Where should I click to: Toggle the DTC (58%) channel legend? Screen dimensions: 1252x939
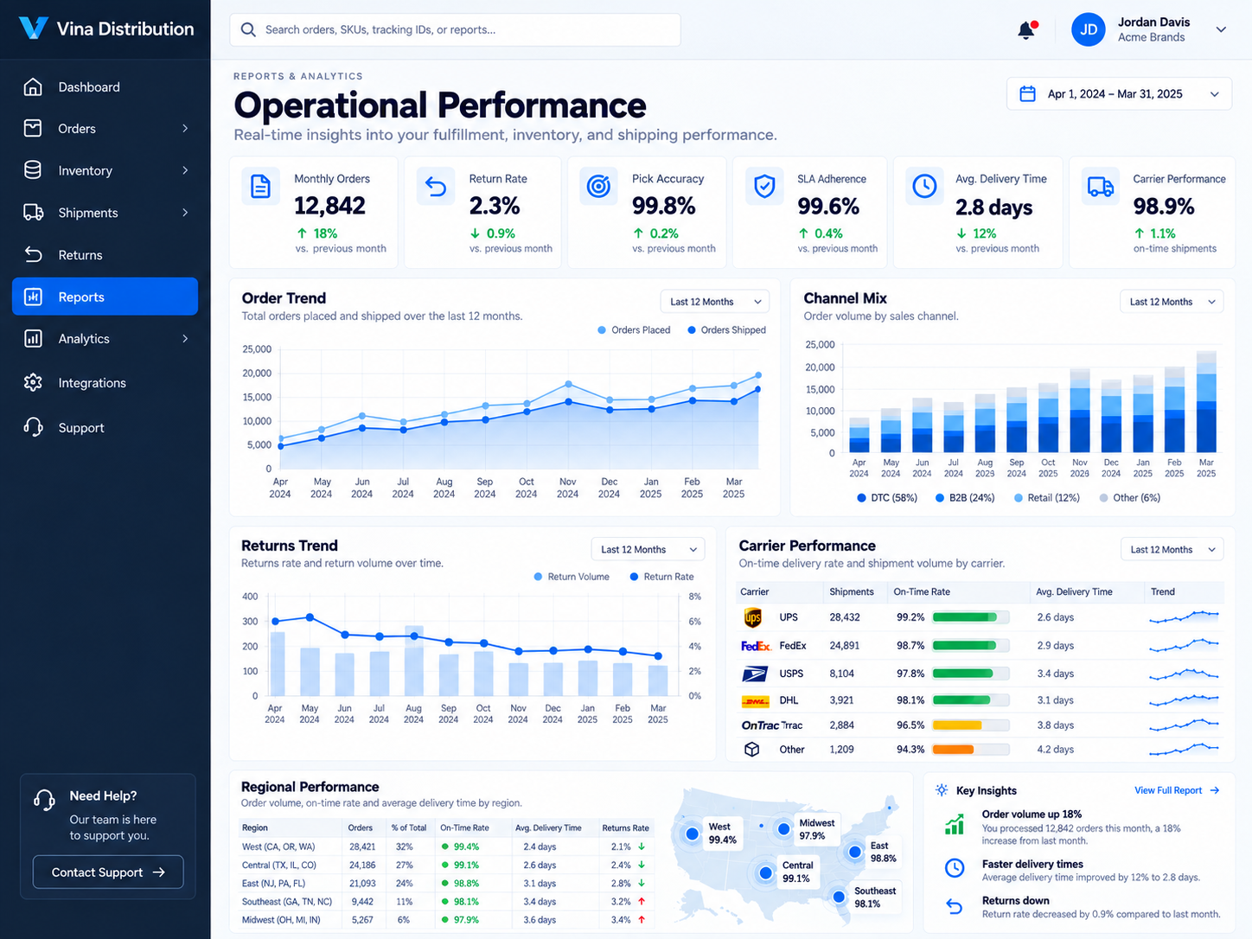coord(887,498)
